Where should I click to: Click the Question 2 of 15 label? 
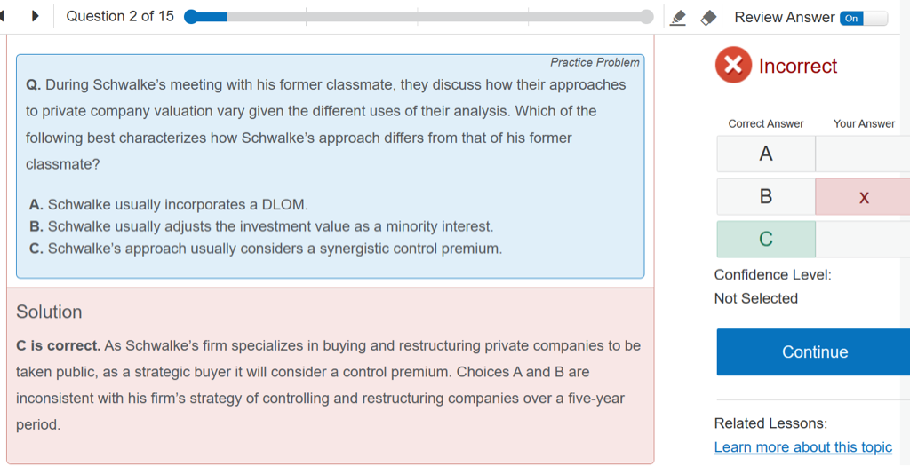click(x=120, y=17)
